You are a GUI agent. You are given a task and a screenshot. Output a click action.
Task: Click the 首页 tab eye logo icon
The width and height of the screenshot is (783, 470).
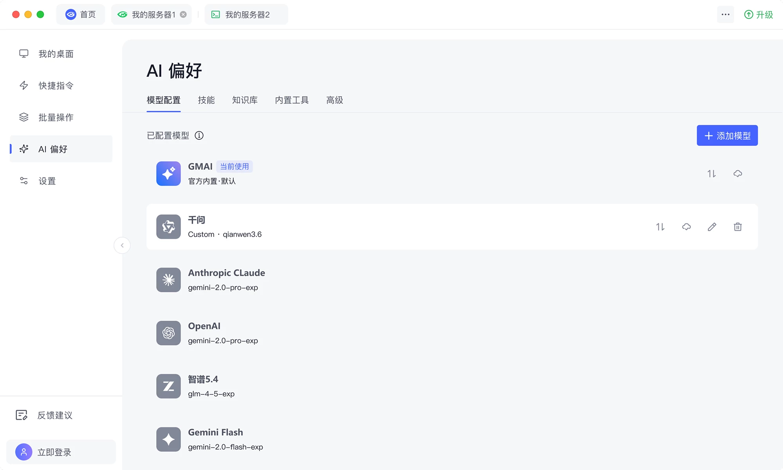point(71,14)
